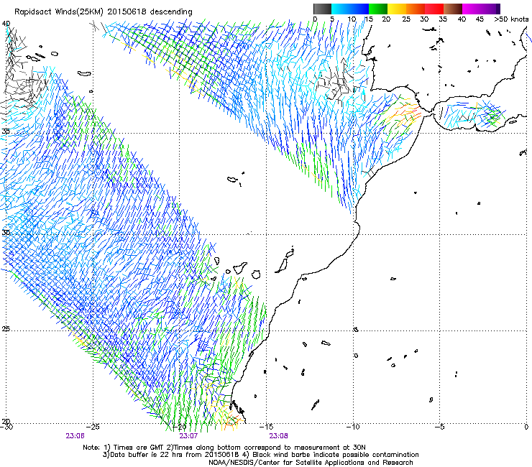Select the "-25" longitude axis label
Viewport: 532px width, 467px height.
point(93,427)
